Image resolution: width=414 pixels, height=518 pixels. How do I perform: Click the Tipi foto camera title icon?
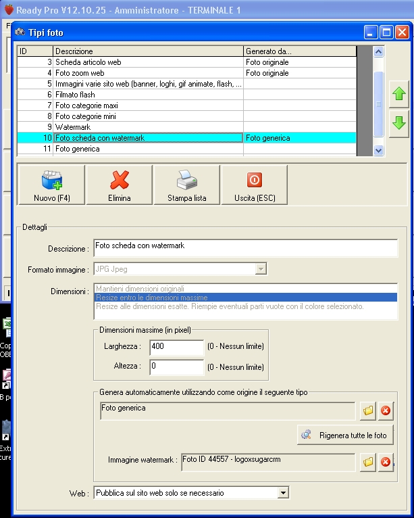(x=20, y=32)
